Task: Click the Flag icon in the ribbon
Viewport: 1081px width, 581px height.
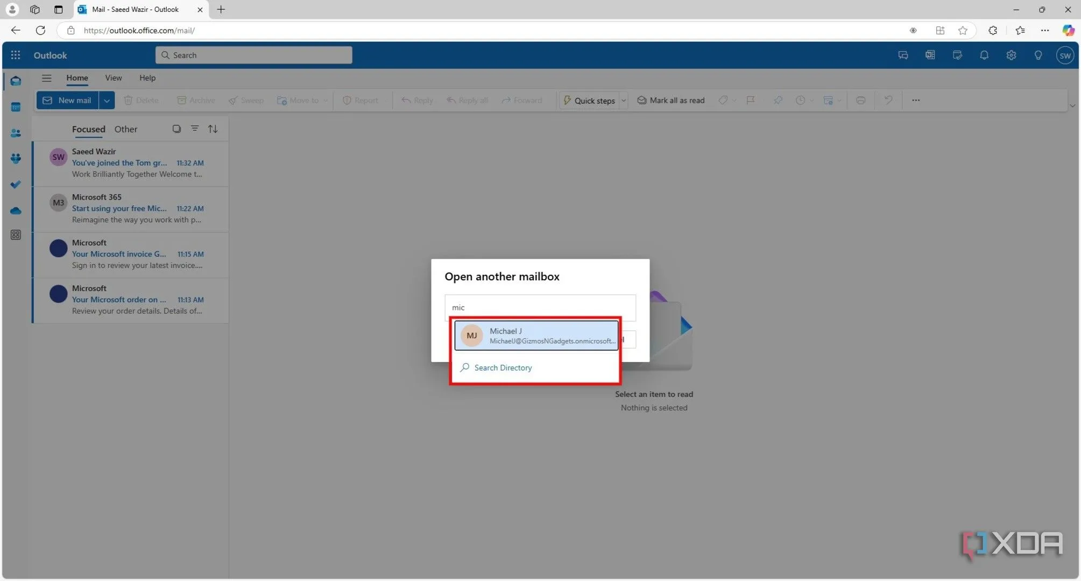Action: (751, 100)
